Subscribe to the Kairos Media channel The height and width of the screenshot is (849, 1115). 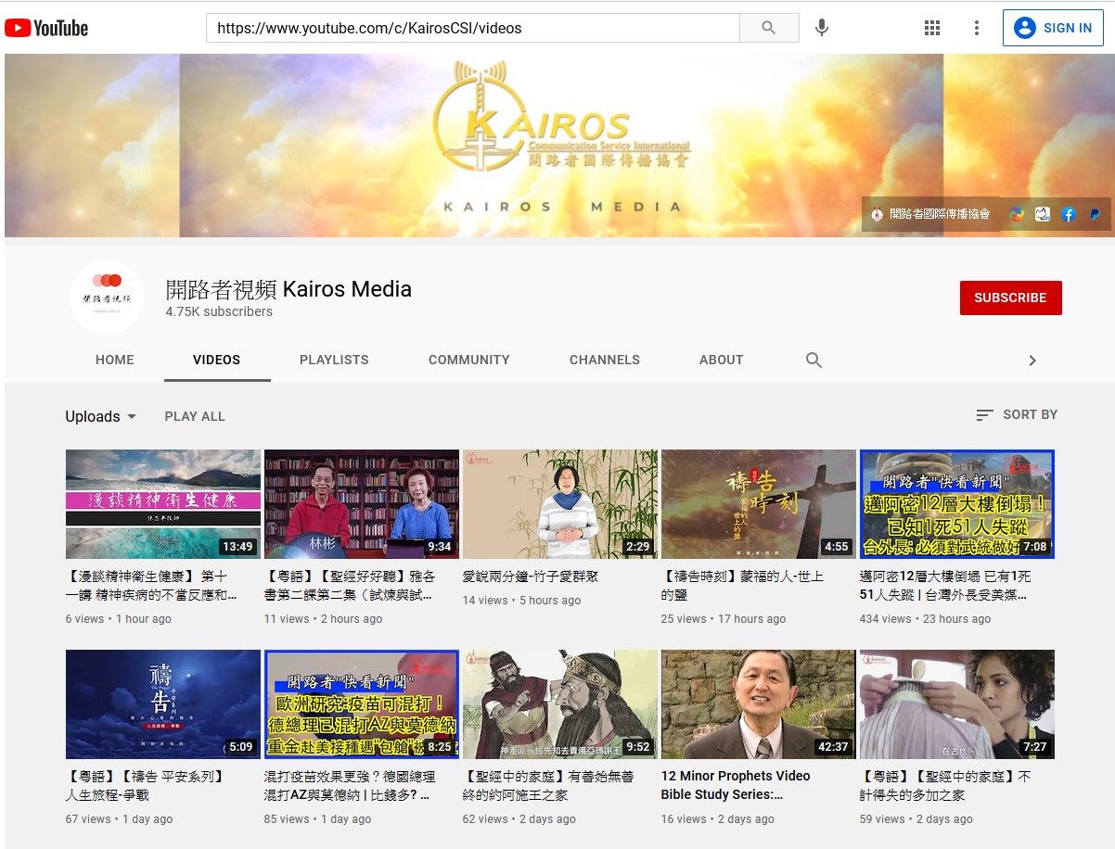1010,298
